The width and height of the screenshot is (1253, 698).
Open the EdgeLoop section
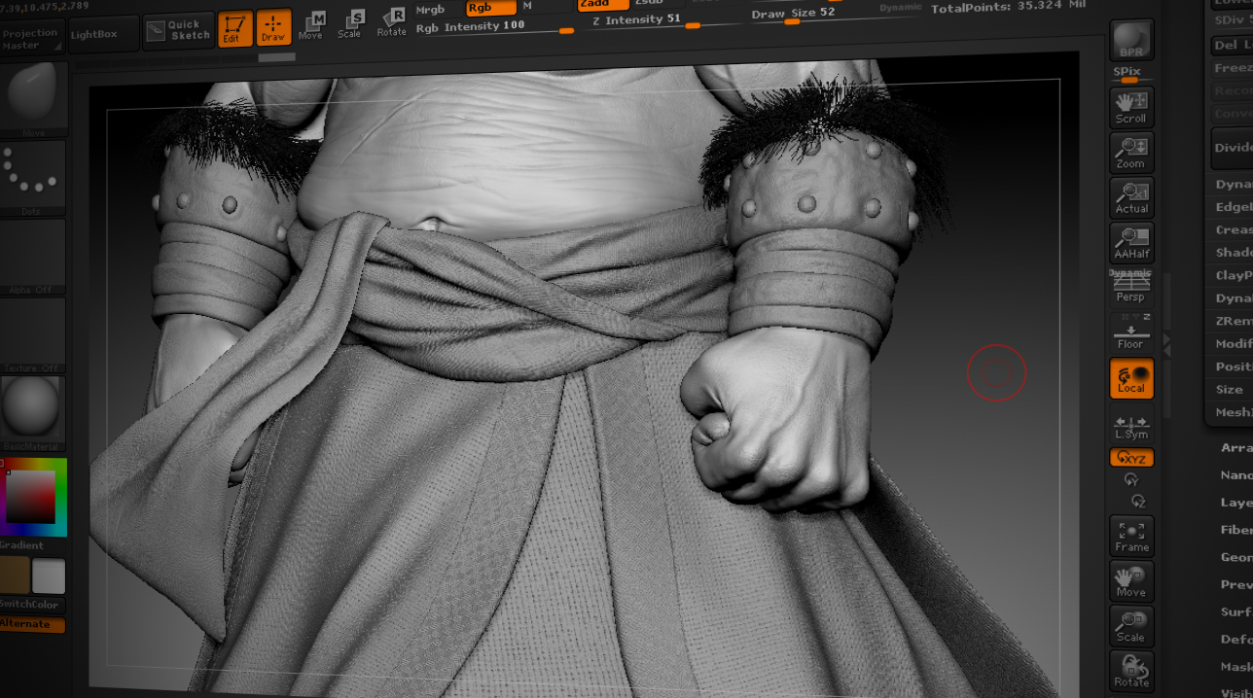pos(1233,206)
